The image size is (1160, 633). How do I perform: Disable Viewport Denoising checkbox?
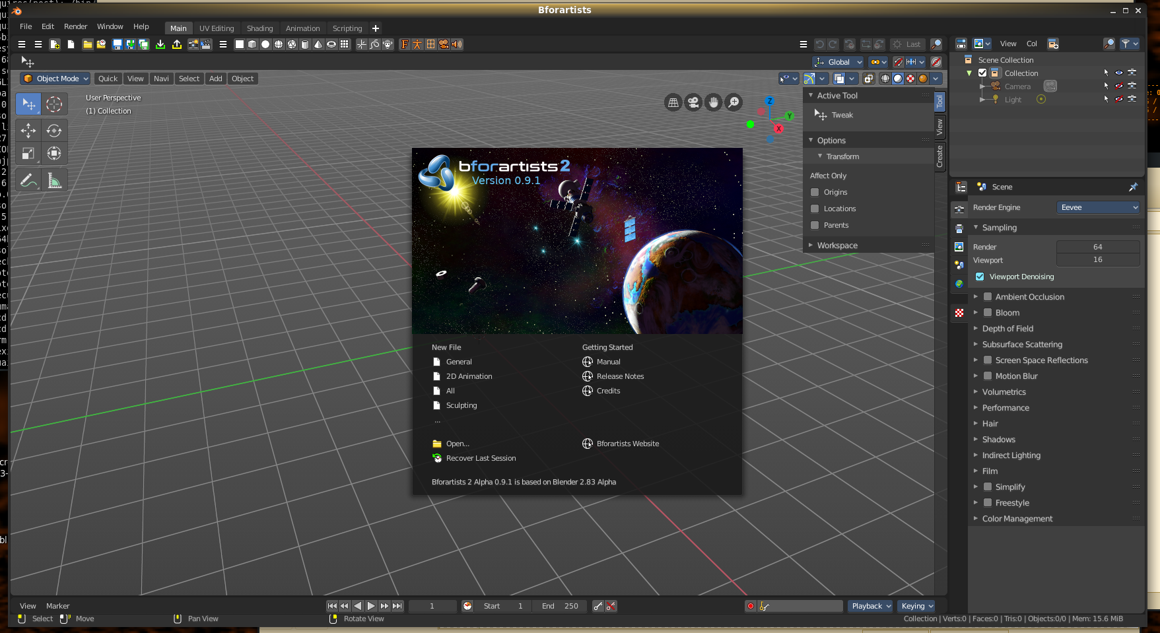pyautogui.click(x=980, y=277)
